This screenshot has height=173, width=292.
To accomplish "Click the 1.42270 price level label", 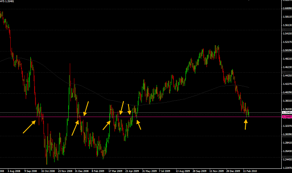I will [x=287, y=84].
